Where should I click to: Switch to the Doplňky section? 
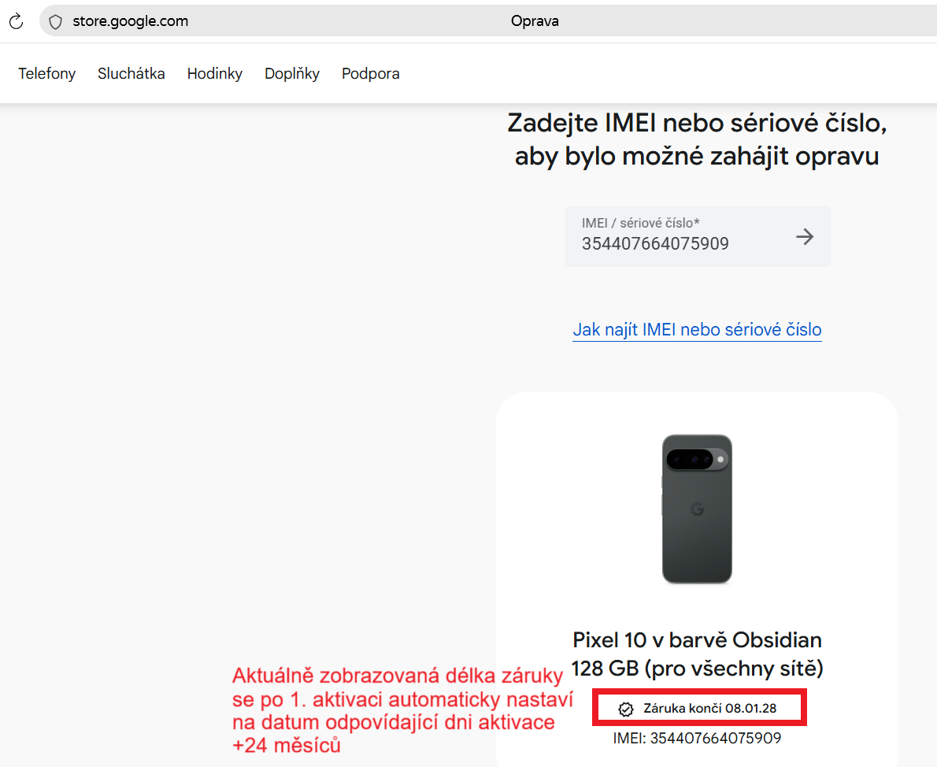291,73
